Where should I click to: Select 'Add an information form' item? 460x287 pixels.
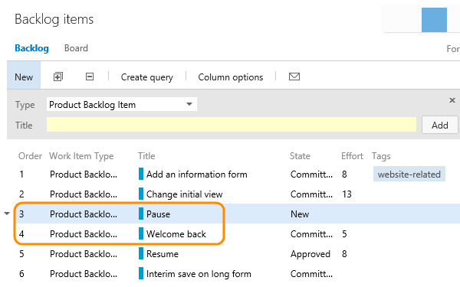tap(196, 174)
